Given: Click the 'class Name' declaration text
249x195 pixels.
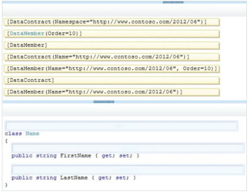Looking at the screenshot, I should click(22, 133).
